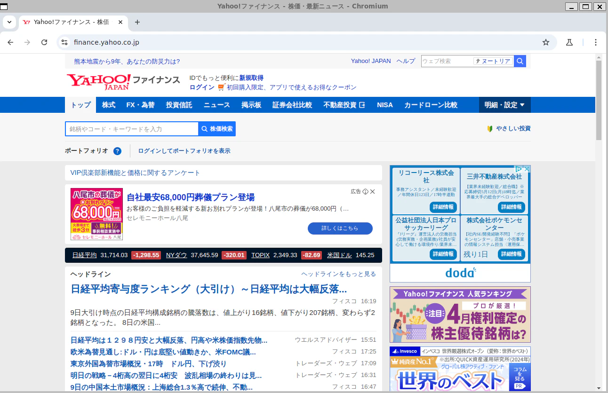Open VIP倶楽部 survey link
The image size is (608, 393).
135,173
